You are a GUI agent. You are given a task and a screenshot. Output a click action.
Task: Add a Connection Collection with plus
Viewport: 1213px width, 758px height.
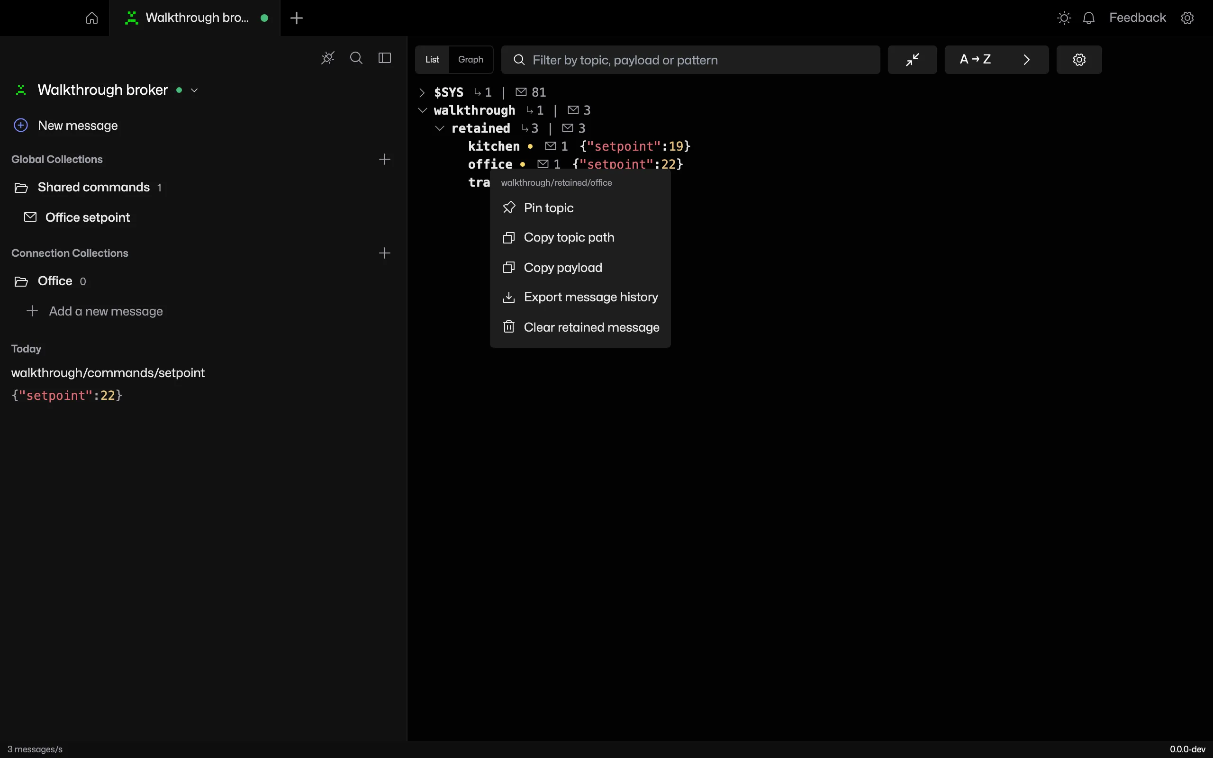click(384, 253)
